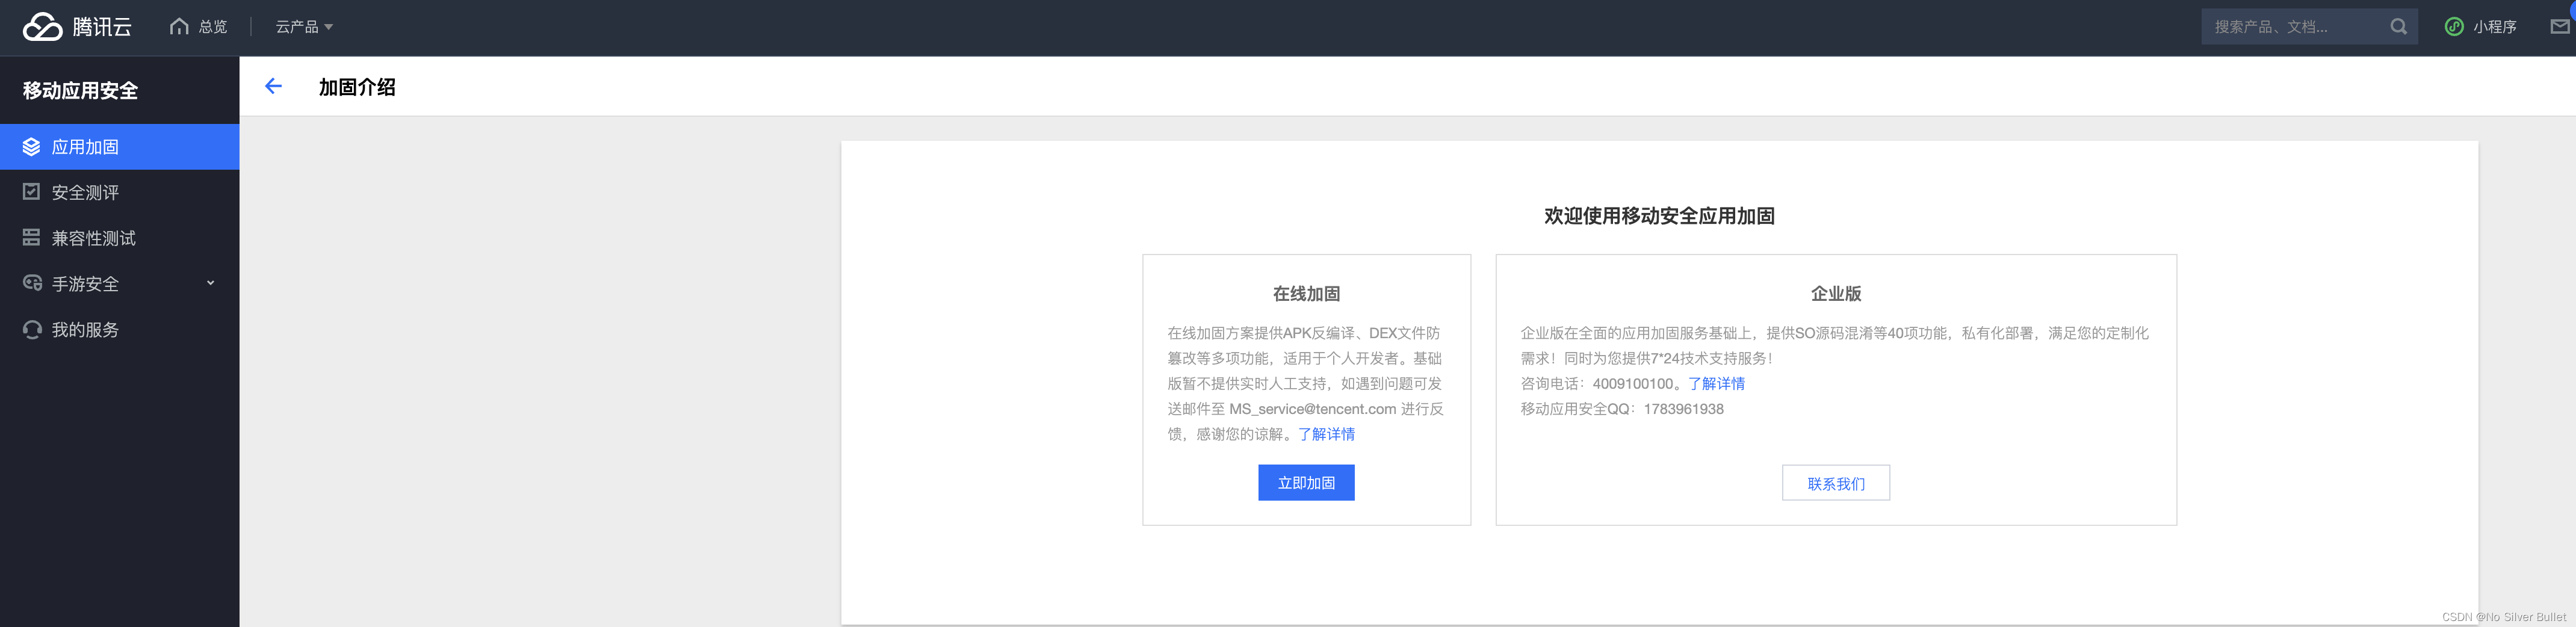Click the 立即加固 button
The height and width of the screenshot is (627, 2576).
click(1306, 482)
